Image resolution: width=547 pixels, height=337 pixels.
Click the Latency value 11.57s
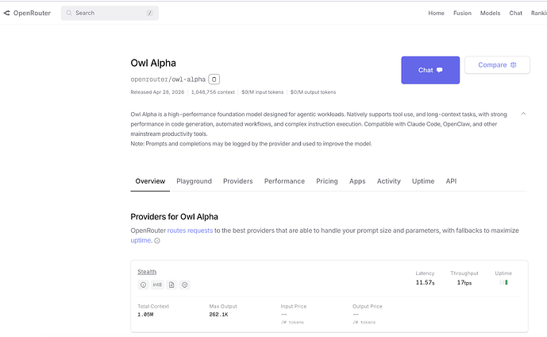click(425, 282)
